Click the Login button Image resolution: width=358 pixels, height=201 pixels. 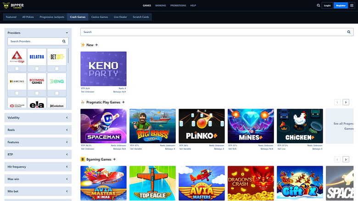(327, 5)
